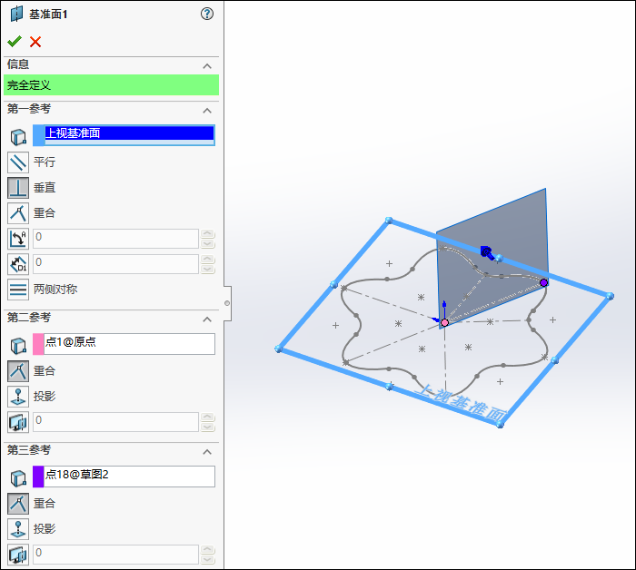Click the second reference offset icon
Viewport: 636px width, 570px height.
pos(18,422)
